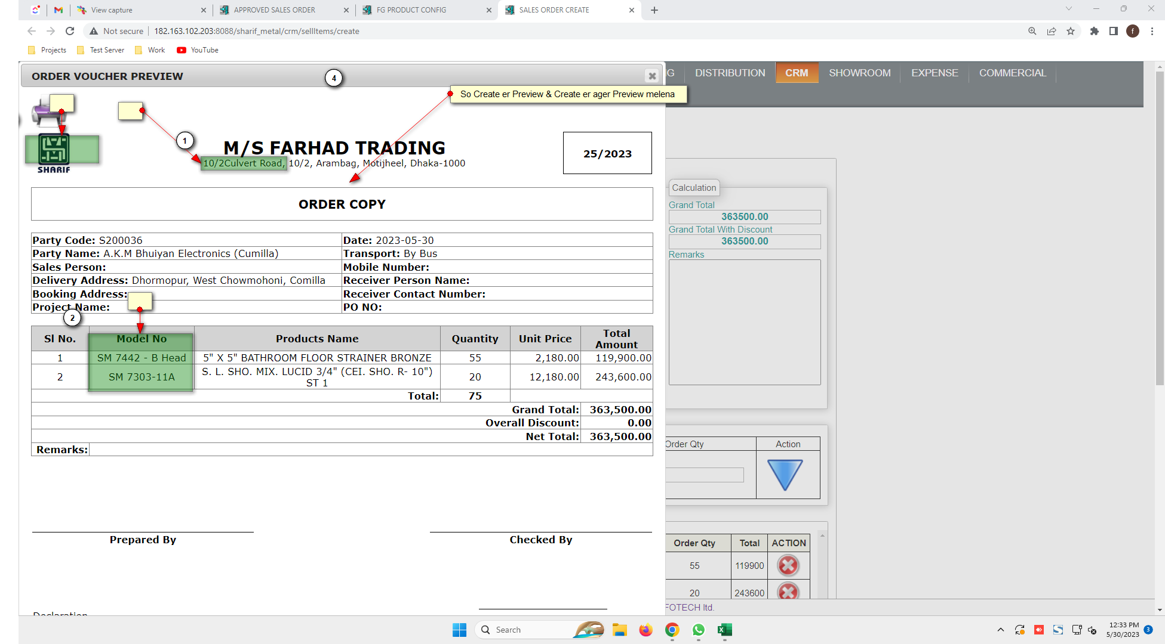Close the Order Voucher Preview dialog
The image size is (1165, 644).
[652, 76]
